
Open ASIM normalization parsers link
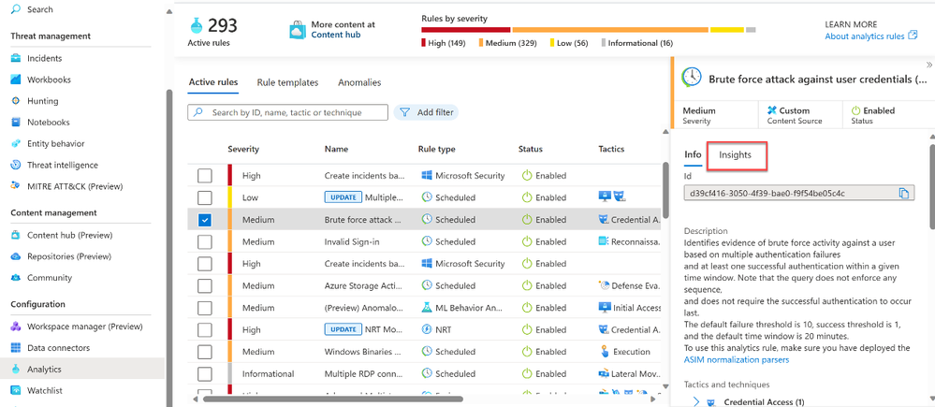point(737,360)
